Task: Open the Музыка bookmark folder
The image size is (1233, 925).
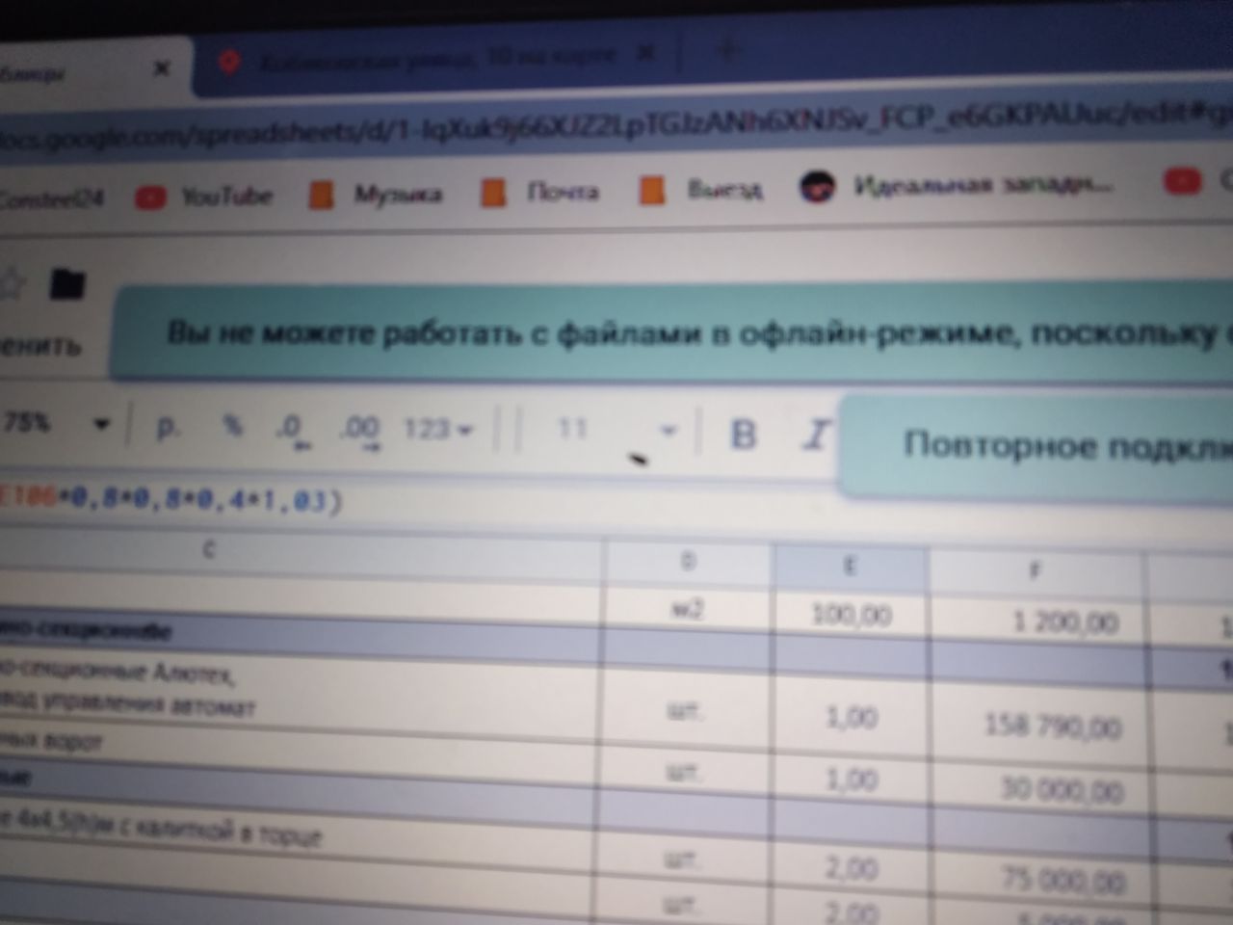Action: (x=376, y=195)
